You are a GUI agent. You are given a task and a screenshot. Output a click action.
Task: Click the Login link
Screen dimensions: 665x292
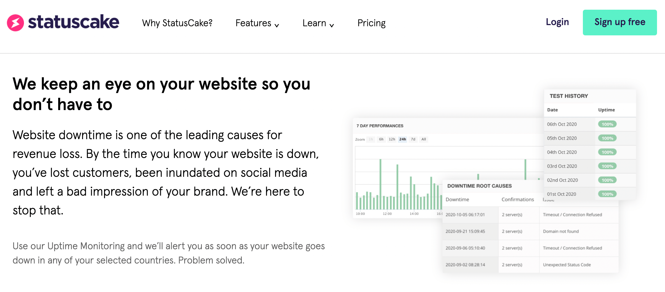coord(557,22)
